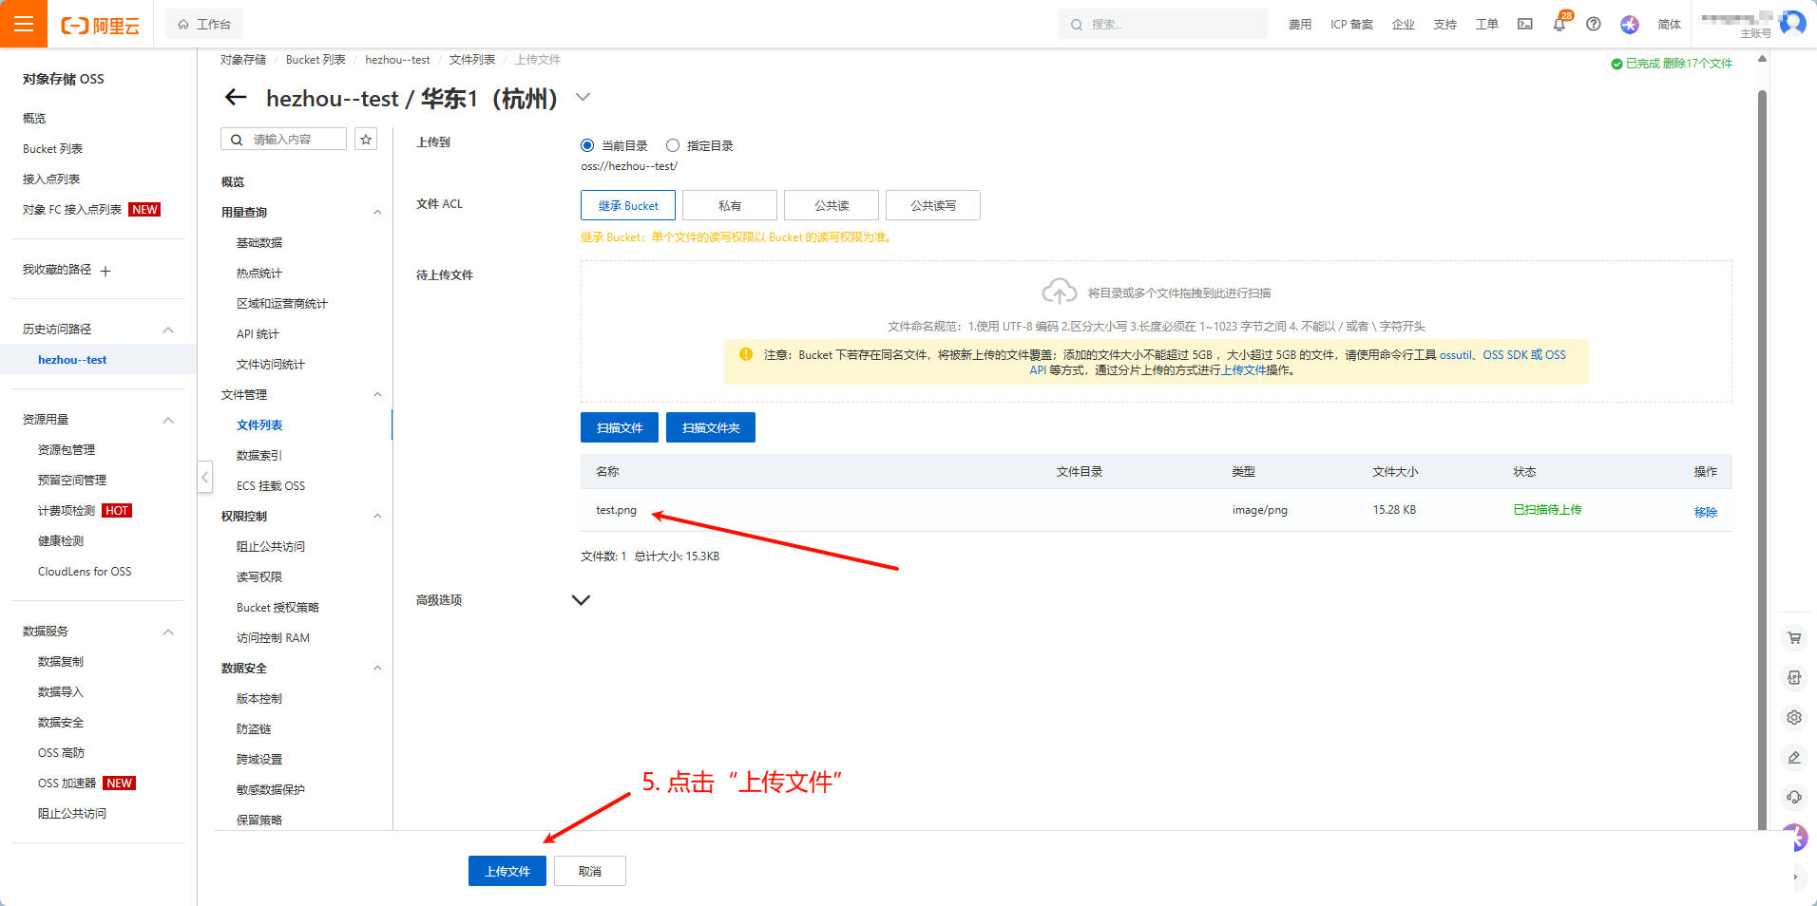The width and height of the screenshot is (1817, 906).
Task: Open Bucket 列表 in the OSS sidebar
Action: point(52,149)
